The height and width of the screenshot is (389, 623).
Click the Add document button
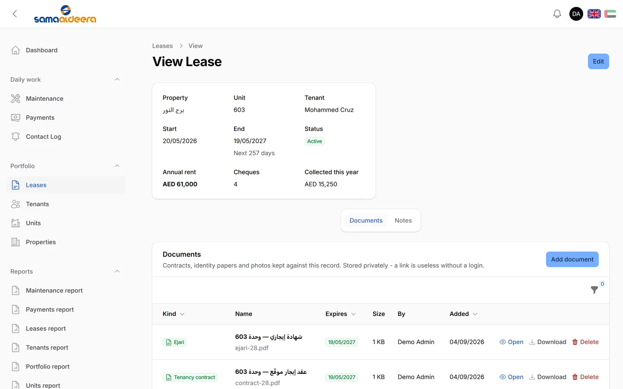[x=572, y=259]
